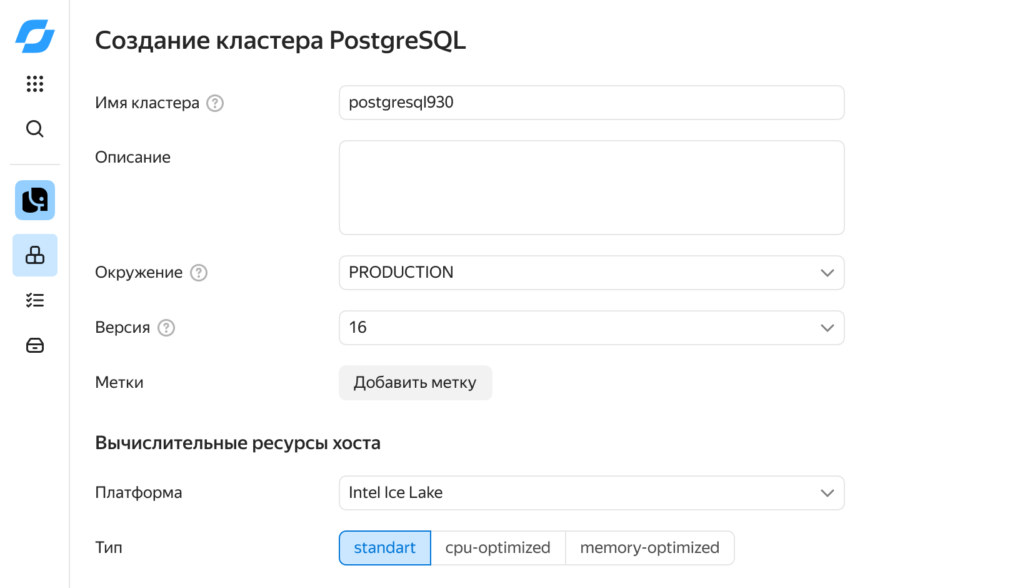Open the operations checklist icon in sidebar
The image size is (1020, 588).
click(x=35, y=300)
